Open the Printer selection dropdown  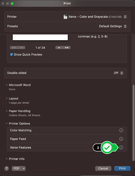tap(125, 17)
